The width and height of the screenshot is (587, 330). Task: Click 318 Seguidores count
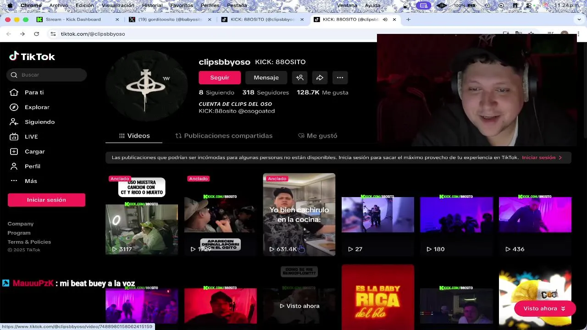[266, 92]
